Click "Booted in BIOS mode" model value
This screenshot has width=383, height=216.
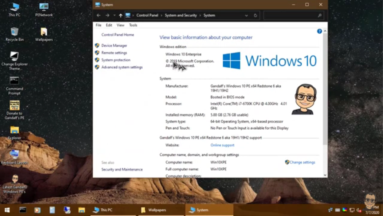[x=227, y=97]
